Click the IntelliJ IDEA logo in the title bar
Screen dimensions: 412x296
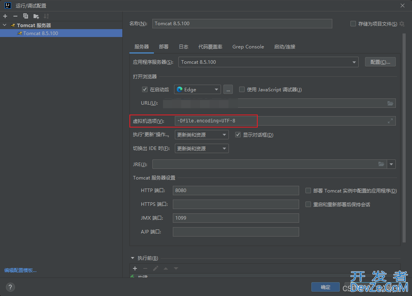click(x=8, y=6)
